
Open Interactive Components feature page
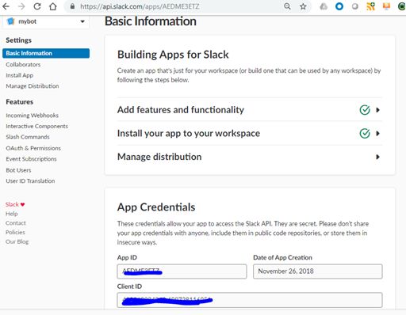click(36, 126)
